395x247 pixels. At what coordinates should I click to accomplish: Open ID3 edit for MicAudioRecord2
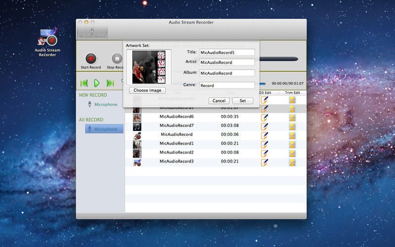click(264, 154)
